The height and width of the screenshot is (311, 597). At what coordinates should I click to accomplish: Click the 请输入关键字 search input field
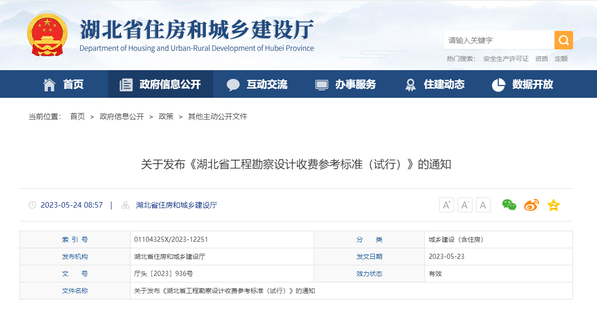tap(499, 40)
